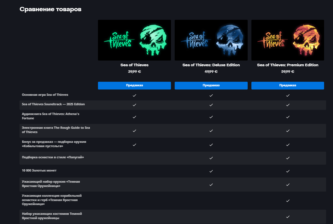Screen dimensions: 333x224
Task: Click Deluxe checkmark for «Попугай» row
Action: pos(211,158)
